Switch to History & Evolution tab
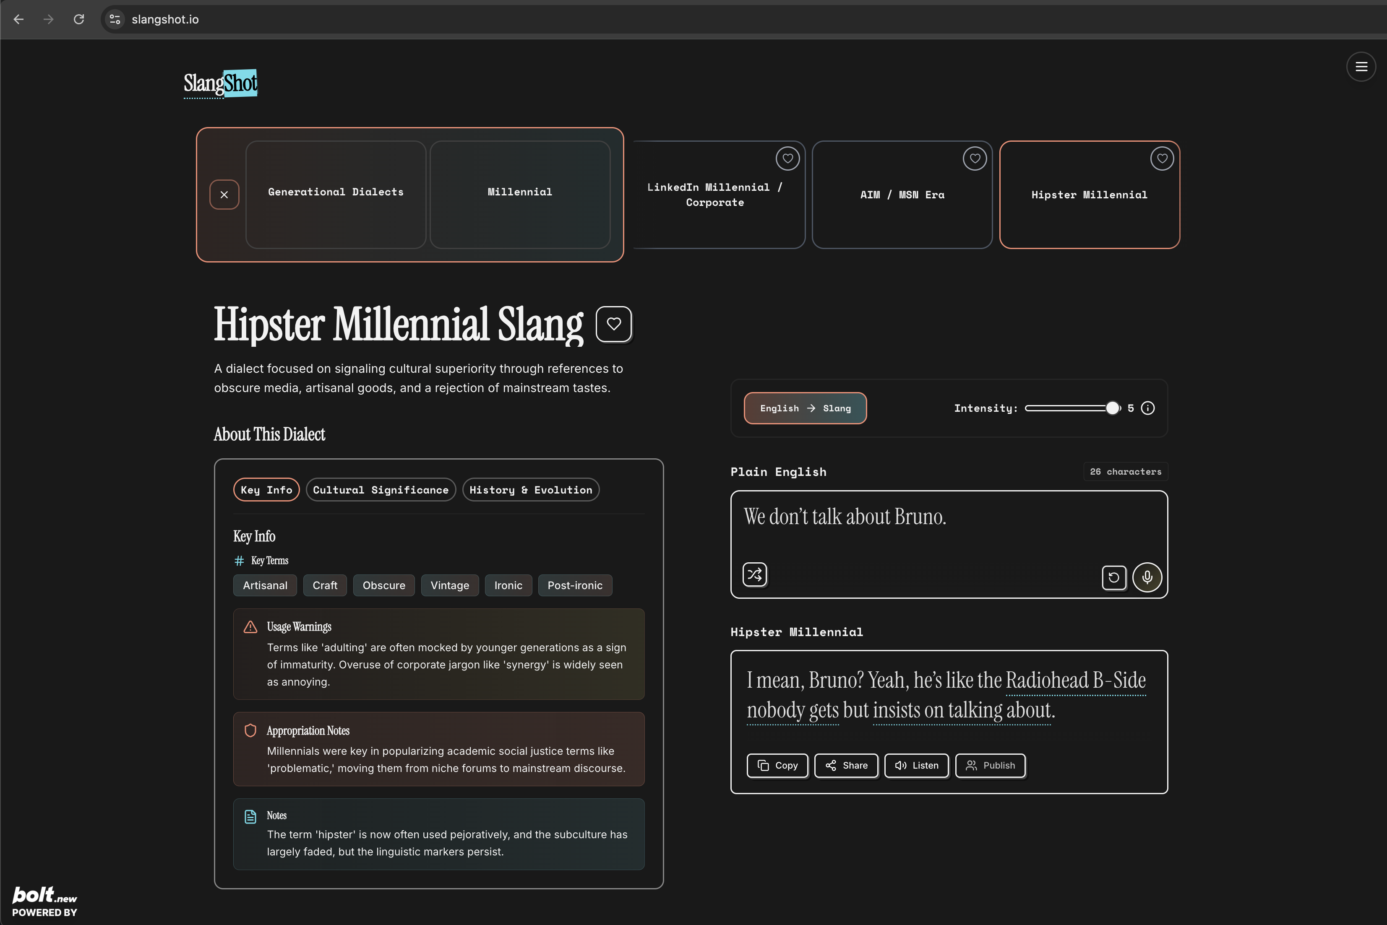The height and width of the screenshot is (925, 1387). 531,490
